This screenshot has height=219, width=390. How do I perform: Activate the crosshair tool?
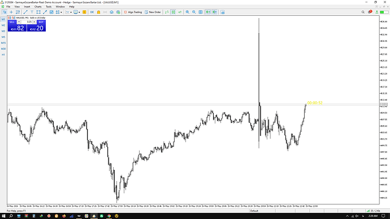click(x=11, y=12)
